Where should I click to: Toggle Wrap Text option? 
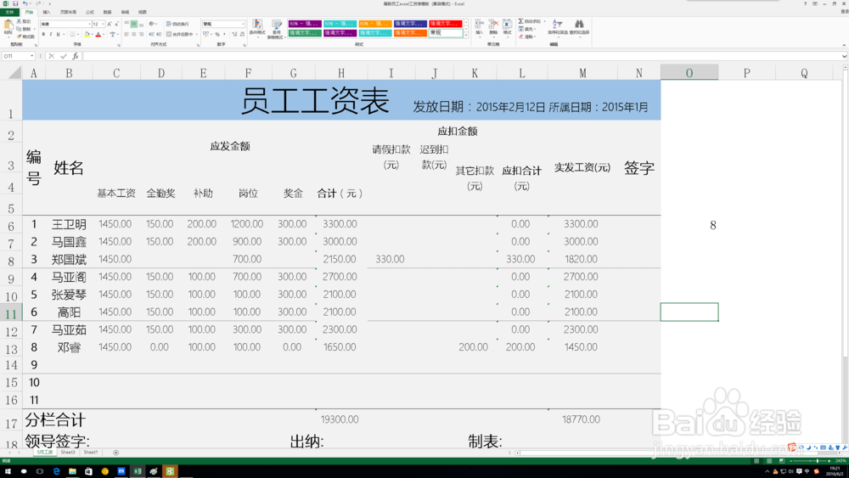177,24
